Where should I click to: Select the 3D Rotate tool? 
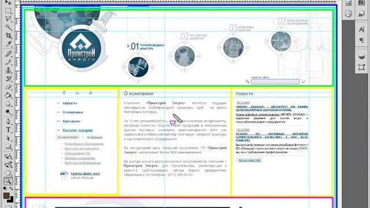(x=8, y=156)
